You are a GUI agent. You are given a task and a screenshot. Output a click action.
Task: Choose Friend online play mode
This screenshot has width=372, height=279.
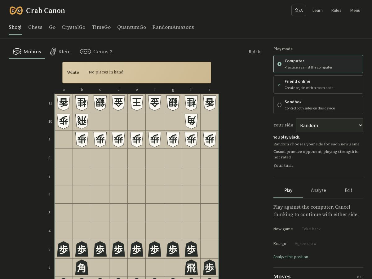[318, 84]
